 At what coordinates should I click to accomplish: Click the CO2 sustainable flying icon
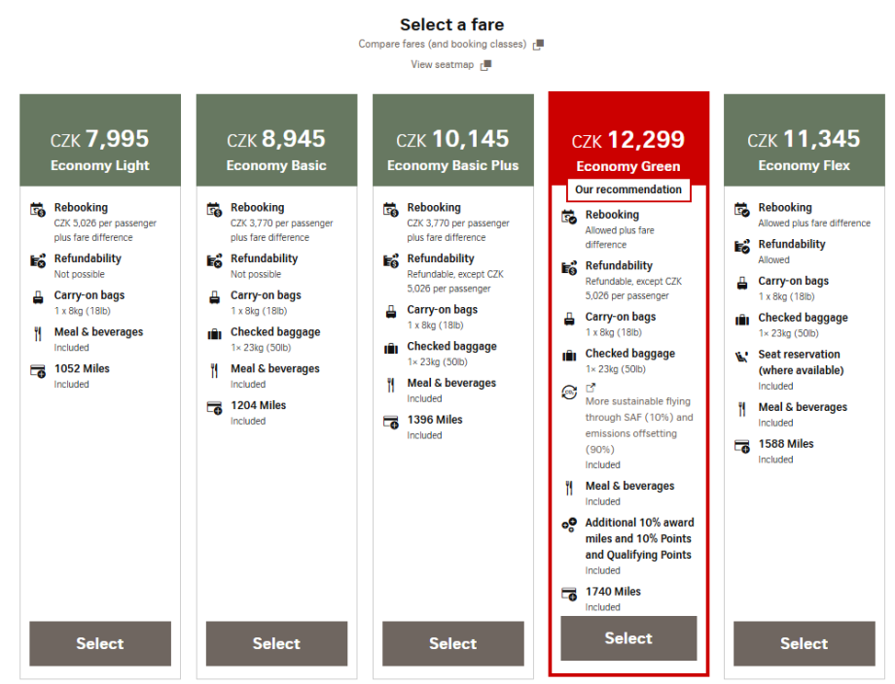[x=569, y=392]
